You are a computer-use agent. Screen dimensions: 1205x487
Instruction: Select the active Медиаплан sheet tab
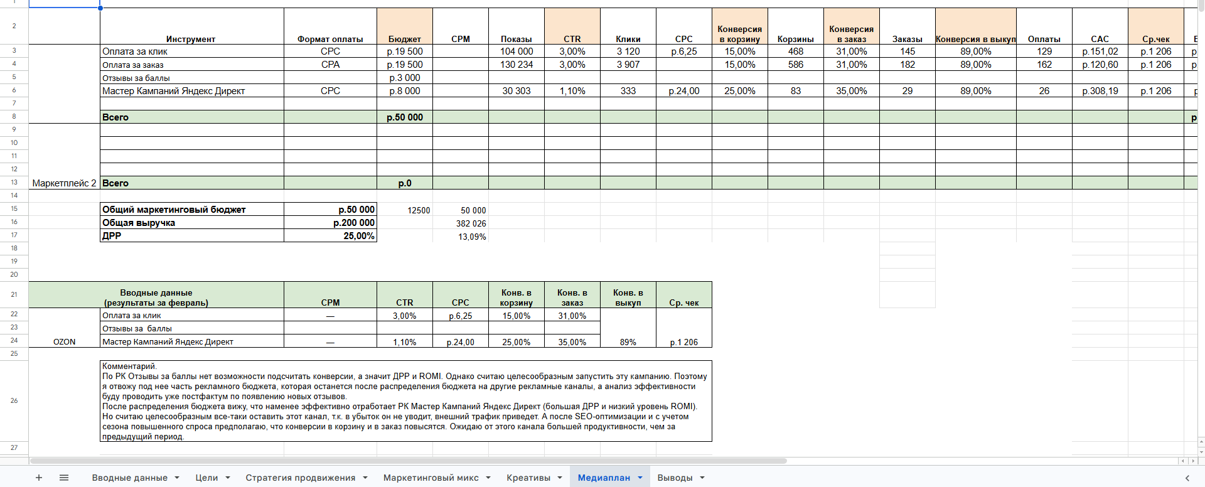(604, 478)
